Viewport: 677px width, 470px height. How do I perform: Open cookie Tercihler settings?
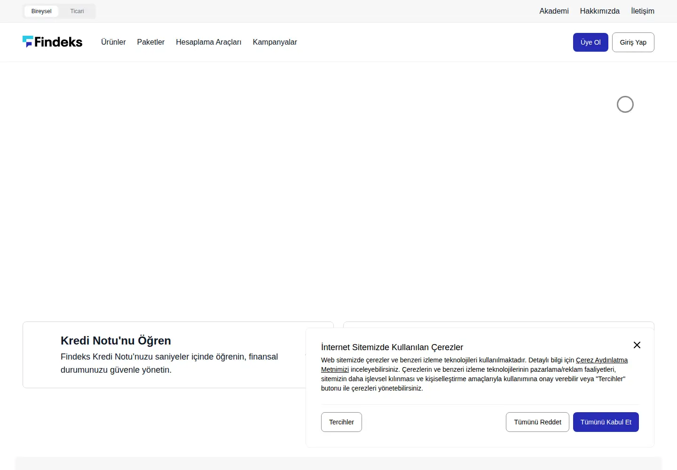[341, 422]
